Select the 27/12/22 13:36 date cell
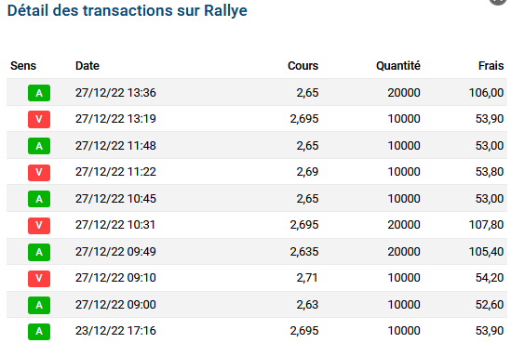 click(115, 93)
